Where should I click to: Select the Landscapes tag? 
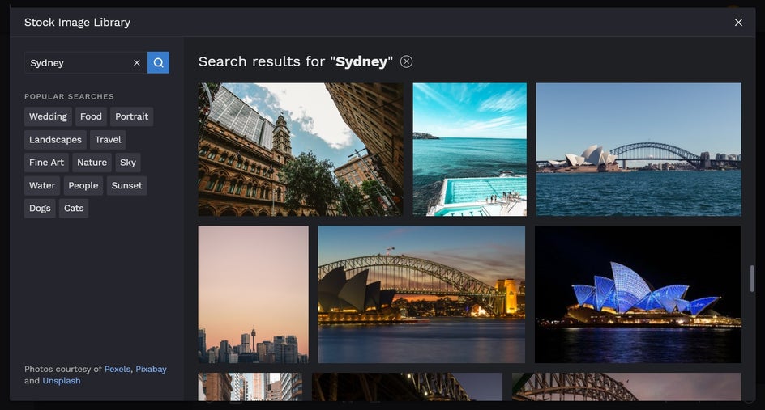pyautogui.click(x=55, y=139)
